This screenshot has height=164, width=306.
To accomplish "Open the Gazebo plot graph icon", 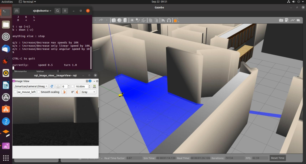I will (x=293, y=20).
